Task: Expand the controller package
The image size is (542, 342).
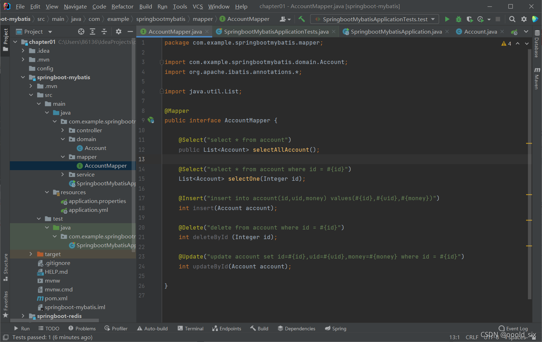Action: (63, 130)
